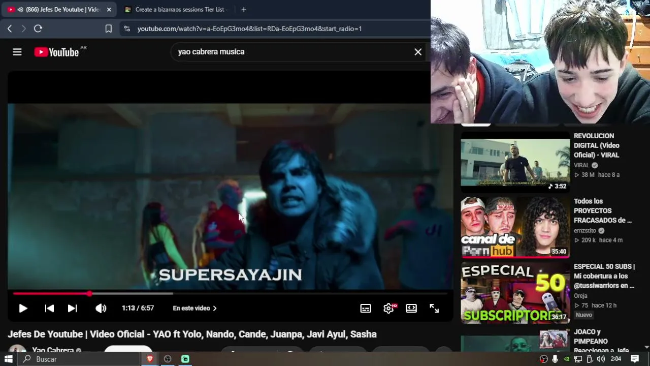Mute the tab via its speaker icon
650x366 pixels.
point(20,10)
